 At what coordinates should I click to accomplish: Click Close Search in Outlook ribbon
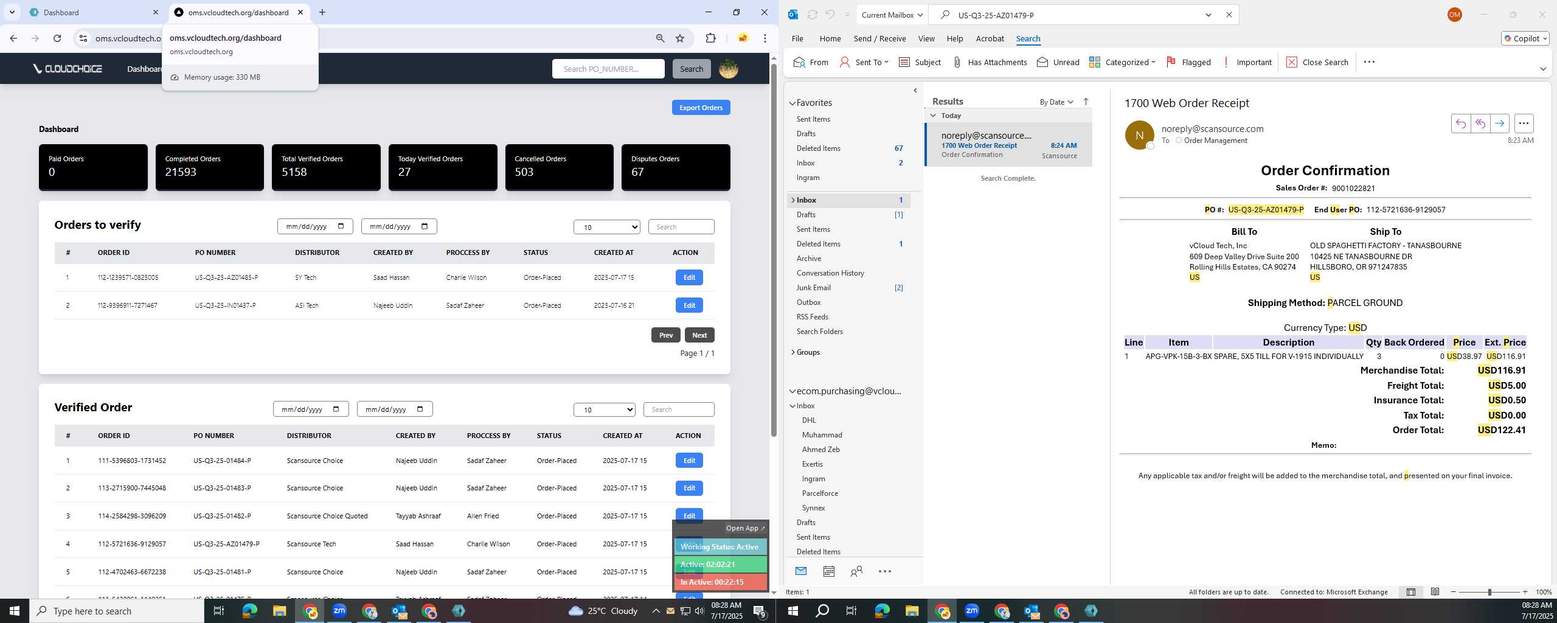pyautogui.click(x=1317, y=62)
